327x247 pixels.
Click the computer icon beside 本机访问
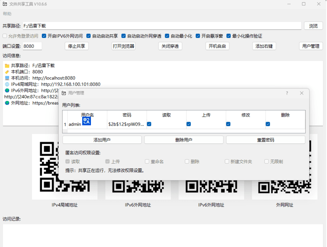[8, 78]
